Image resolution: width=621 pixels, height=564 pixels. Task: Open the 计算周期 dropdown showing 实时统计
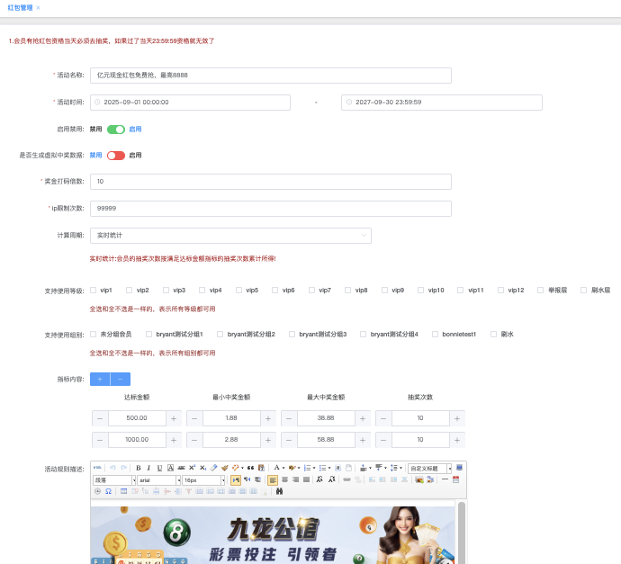click(230, 236)
